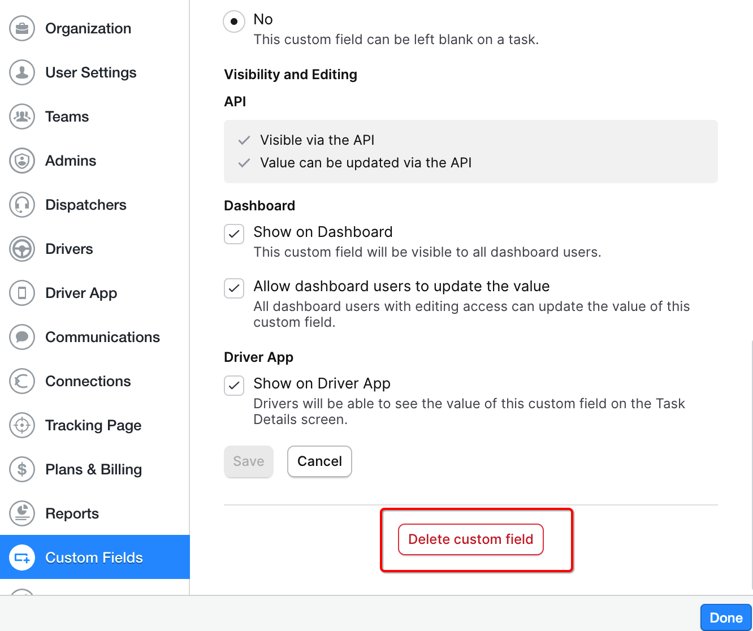Click the checkmark beside Value can be updated

click(x=244, y=163)
